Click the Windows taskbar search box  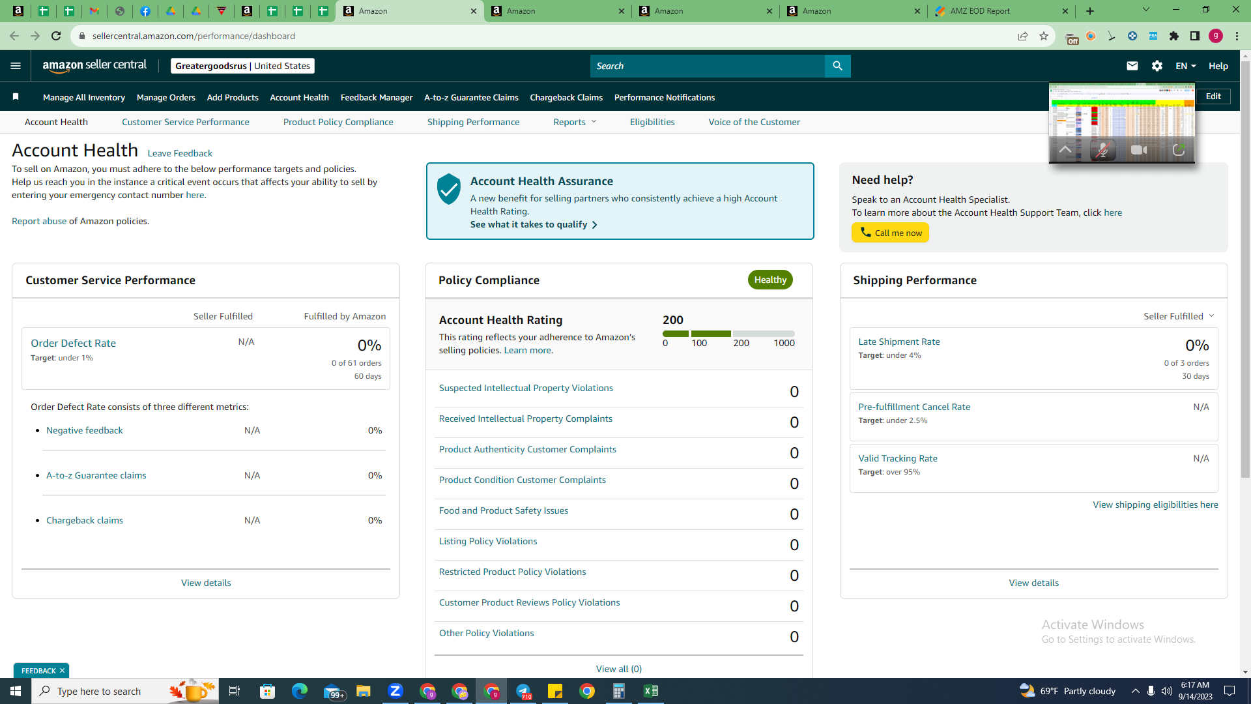pyautogui.click(x=124, y=691)
